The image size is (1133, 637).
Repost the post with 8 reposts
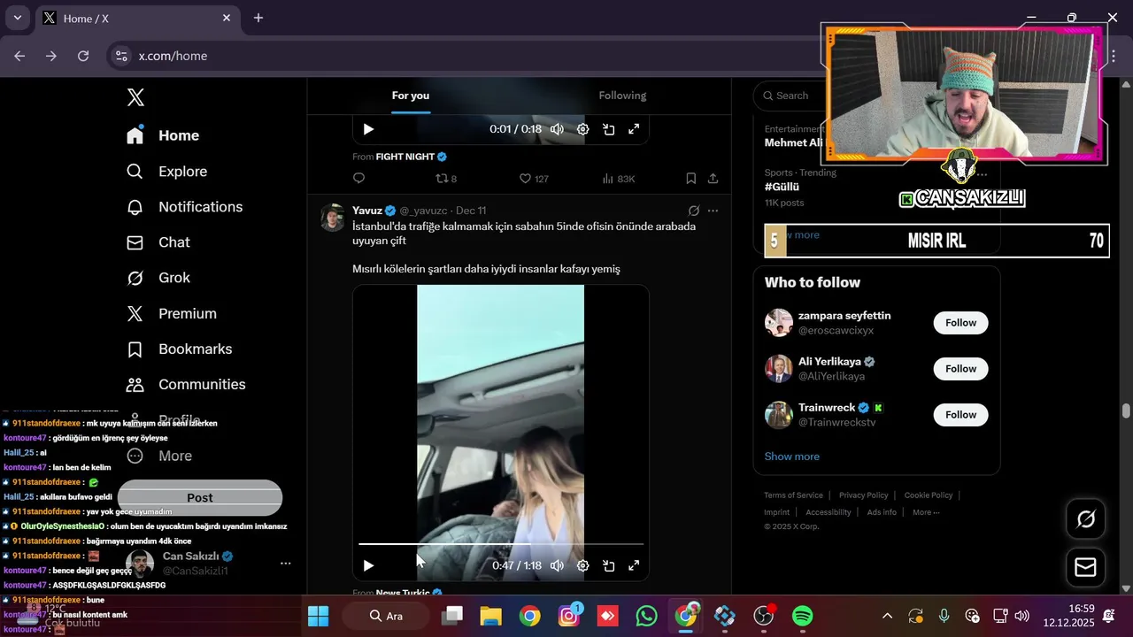point(446,179)
